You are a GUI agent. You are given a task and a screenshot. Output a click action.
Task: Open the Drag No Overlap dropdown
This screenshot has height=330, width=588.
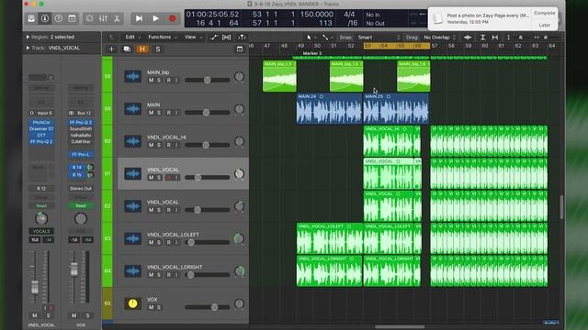tap(439, 38)
